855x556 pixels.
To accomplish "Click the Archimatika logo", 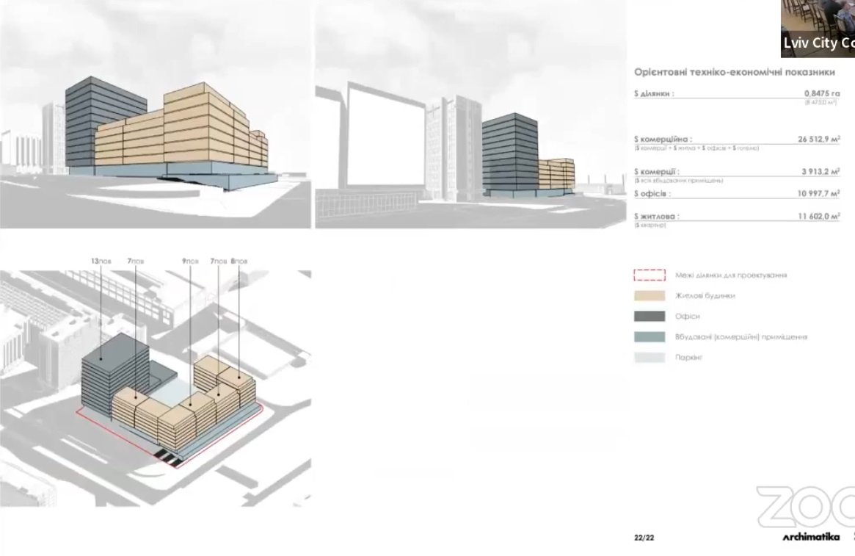I will [x=810, y=538].
